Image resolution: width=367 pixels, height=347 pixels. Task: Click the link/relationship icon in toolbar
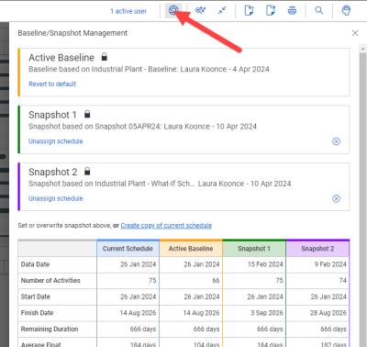(x=200, y=11)
